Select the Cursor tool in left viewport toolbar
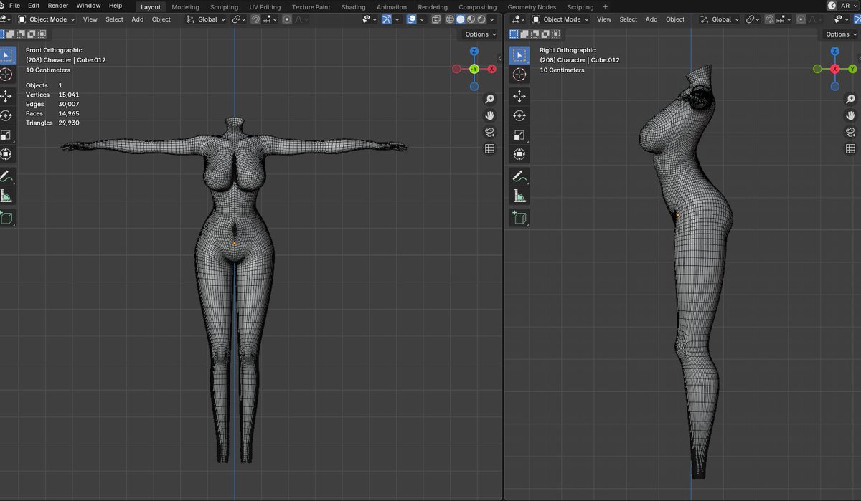Screen dimensions: 861x501 point(6,75)
